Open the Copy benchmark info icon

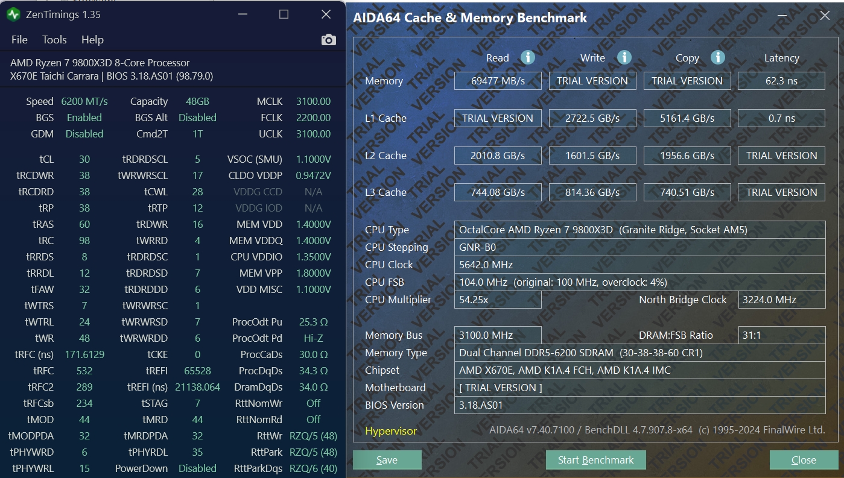click(717, 57)
